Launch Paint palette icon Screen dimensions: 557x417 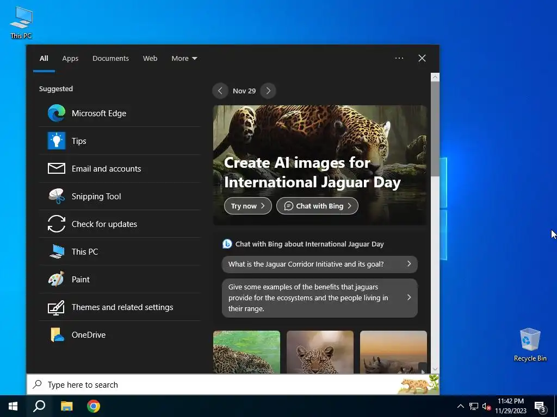click(x=57, y=279)
